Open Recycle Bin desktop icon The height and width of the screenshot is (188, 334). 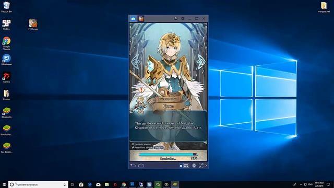(6, 7)
